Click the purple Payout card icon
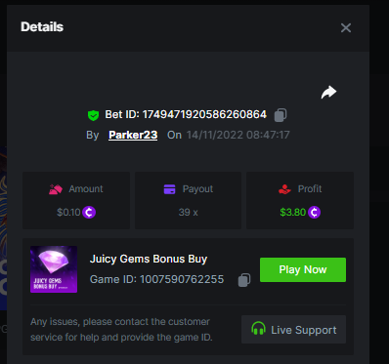 [x=169, y=189]
